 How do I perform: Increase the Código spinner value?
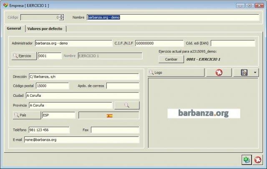62,16
